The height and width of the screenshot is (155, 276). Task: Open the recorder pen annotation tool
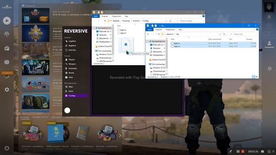230,151
